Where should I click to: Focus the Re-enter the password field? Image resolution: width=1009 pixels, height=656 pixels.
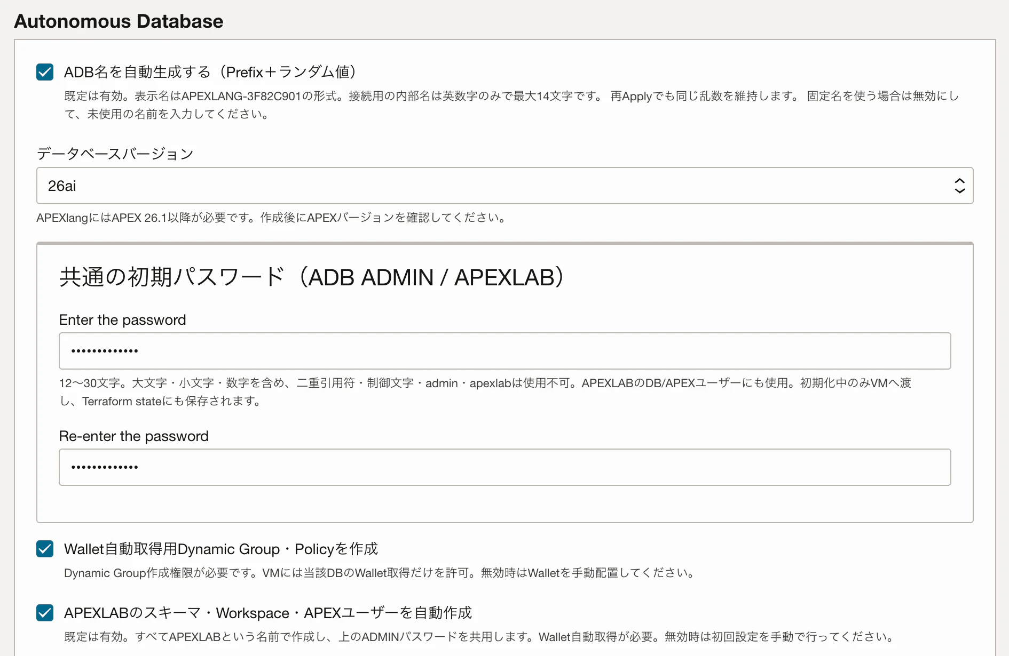point(504,467)
